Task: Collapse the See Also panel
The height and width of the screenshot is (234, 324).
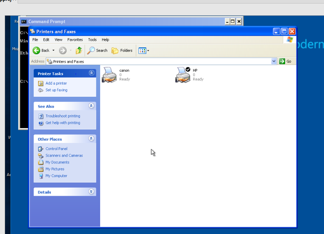Action: click(92, 106)
